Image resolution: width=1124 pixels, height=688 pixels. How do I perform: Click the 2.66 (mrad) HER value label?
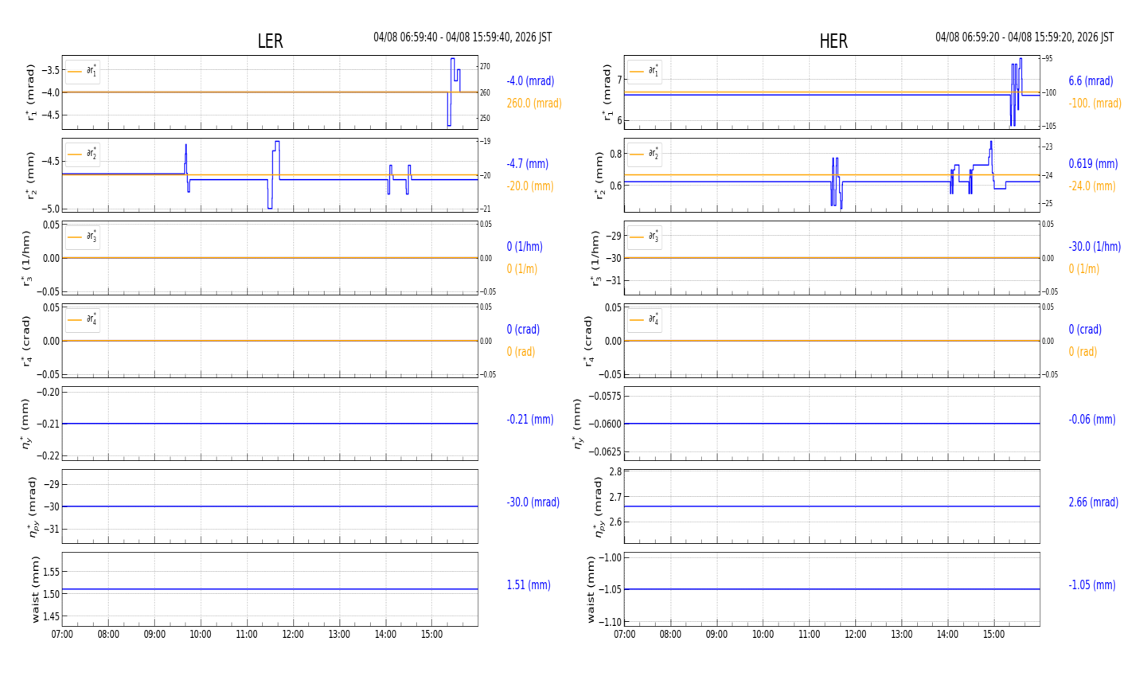tap(1093, 502)
